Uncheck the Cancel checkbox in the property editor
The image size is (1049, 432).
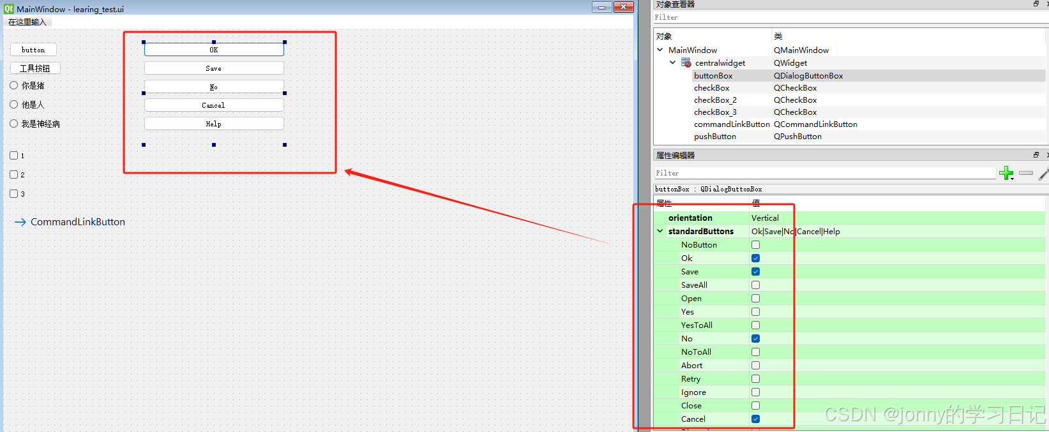pyautogui.click(x=755, y=419)
